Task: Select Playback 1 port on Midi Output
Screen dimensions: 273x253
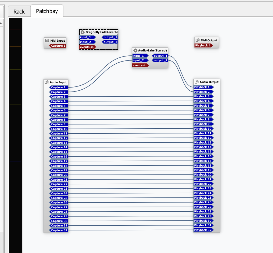Action: point(203,45)
